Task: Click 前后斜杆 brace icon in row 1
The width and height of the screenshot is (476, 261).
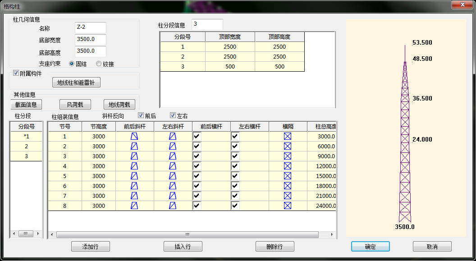Action: click(x=134, y=136)
